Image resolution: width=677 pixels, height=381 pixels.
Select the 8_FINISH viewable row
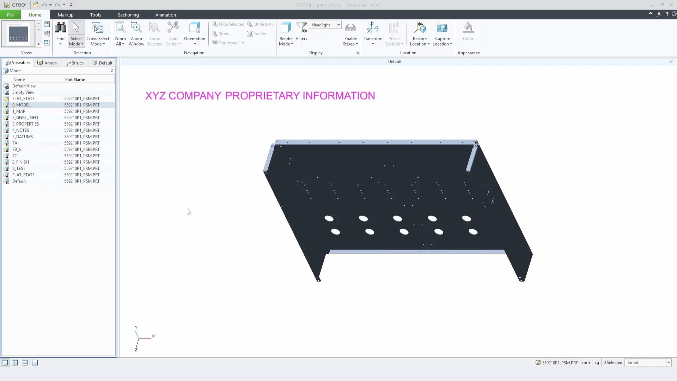(20, 162)
